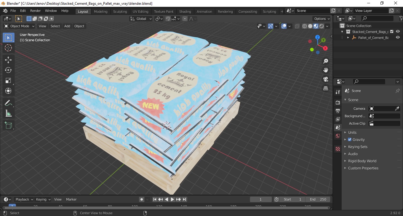Click the viewport Select menu button
This screenshot has height=216, width=403.
(x=55, y=26)
